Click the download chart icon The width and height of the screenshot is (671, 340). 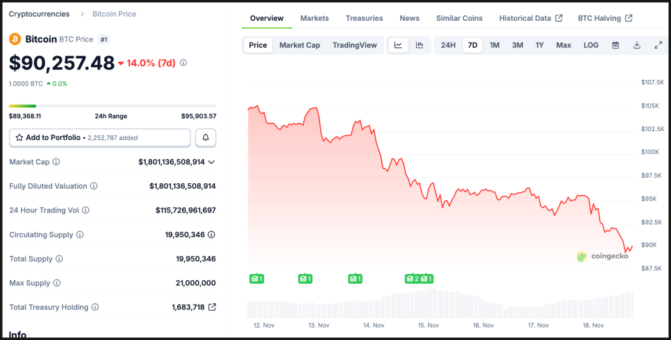(637, 45)
